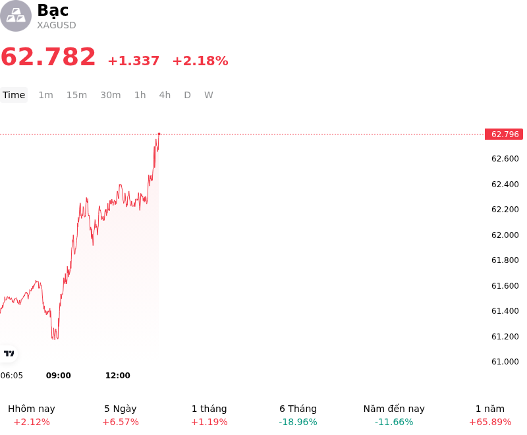Click the 62.796 current price label
527x435 pixels.
pyautogui.click(x=504, y=134)
